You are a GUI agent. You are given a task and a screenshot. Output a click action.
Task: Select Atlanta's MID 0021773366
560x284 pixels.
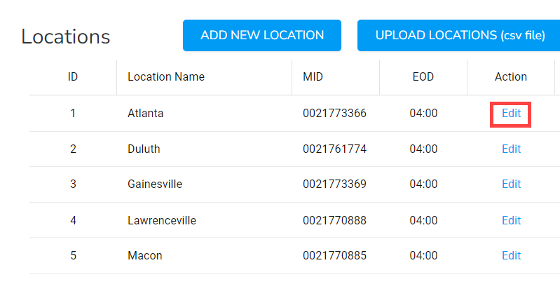click(335, 113)
